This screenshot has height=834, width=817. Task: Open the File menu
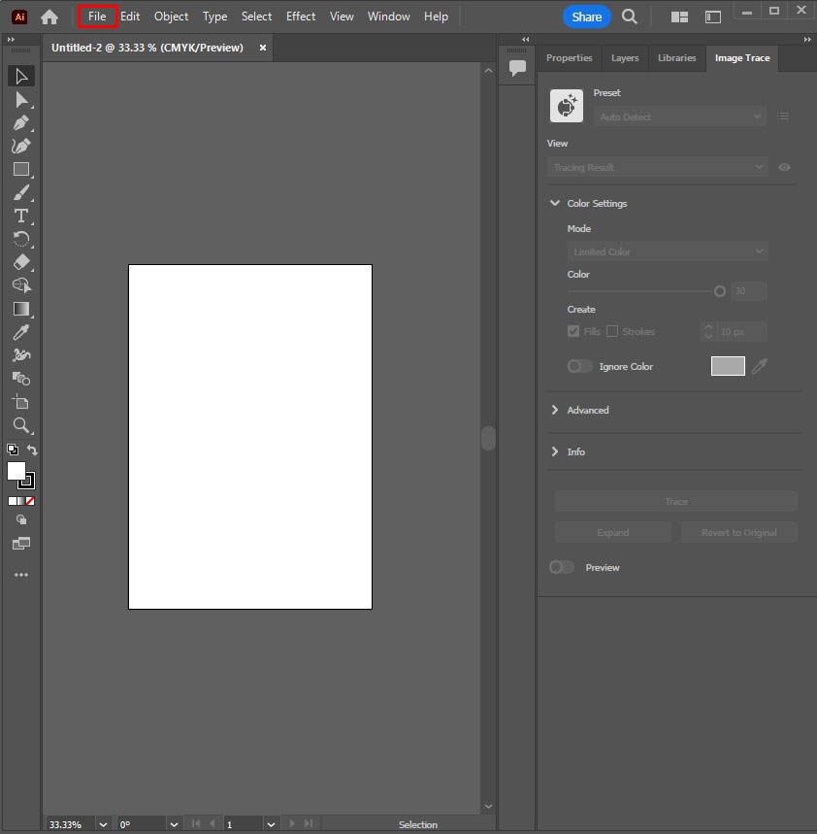point(97,17)
